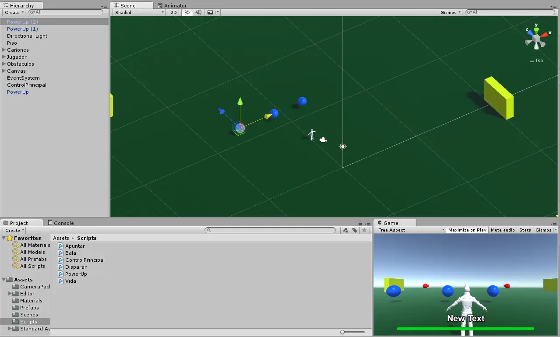The height and width of the screenshot is (337, 560).
Task: Select EventSystem in Hierarchy
Action: point(54,78)
